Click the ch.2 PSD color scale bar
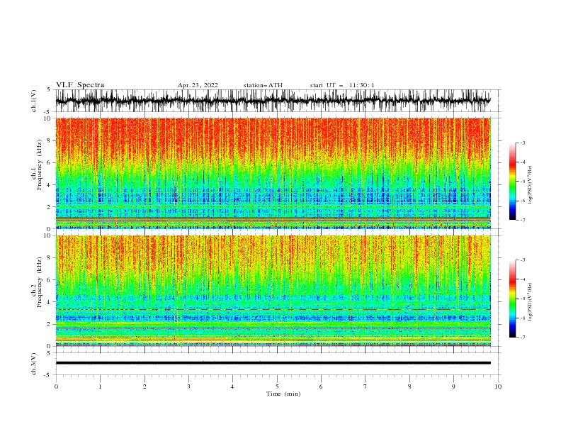Image resolution: width=561 pixels, height=434 pixels. pos(512,299)
